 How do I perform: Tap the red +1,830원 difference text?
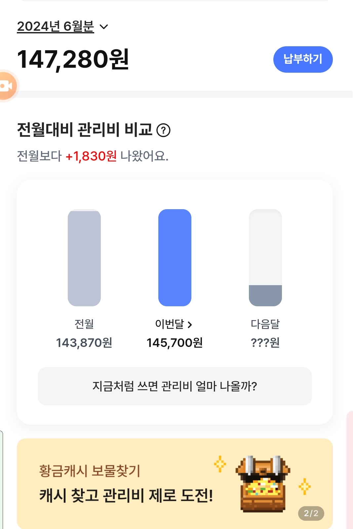(x=91, y=156)
